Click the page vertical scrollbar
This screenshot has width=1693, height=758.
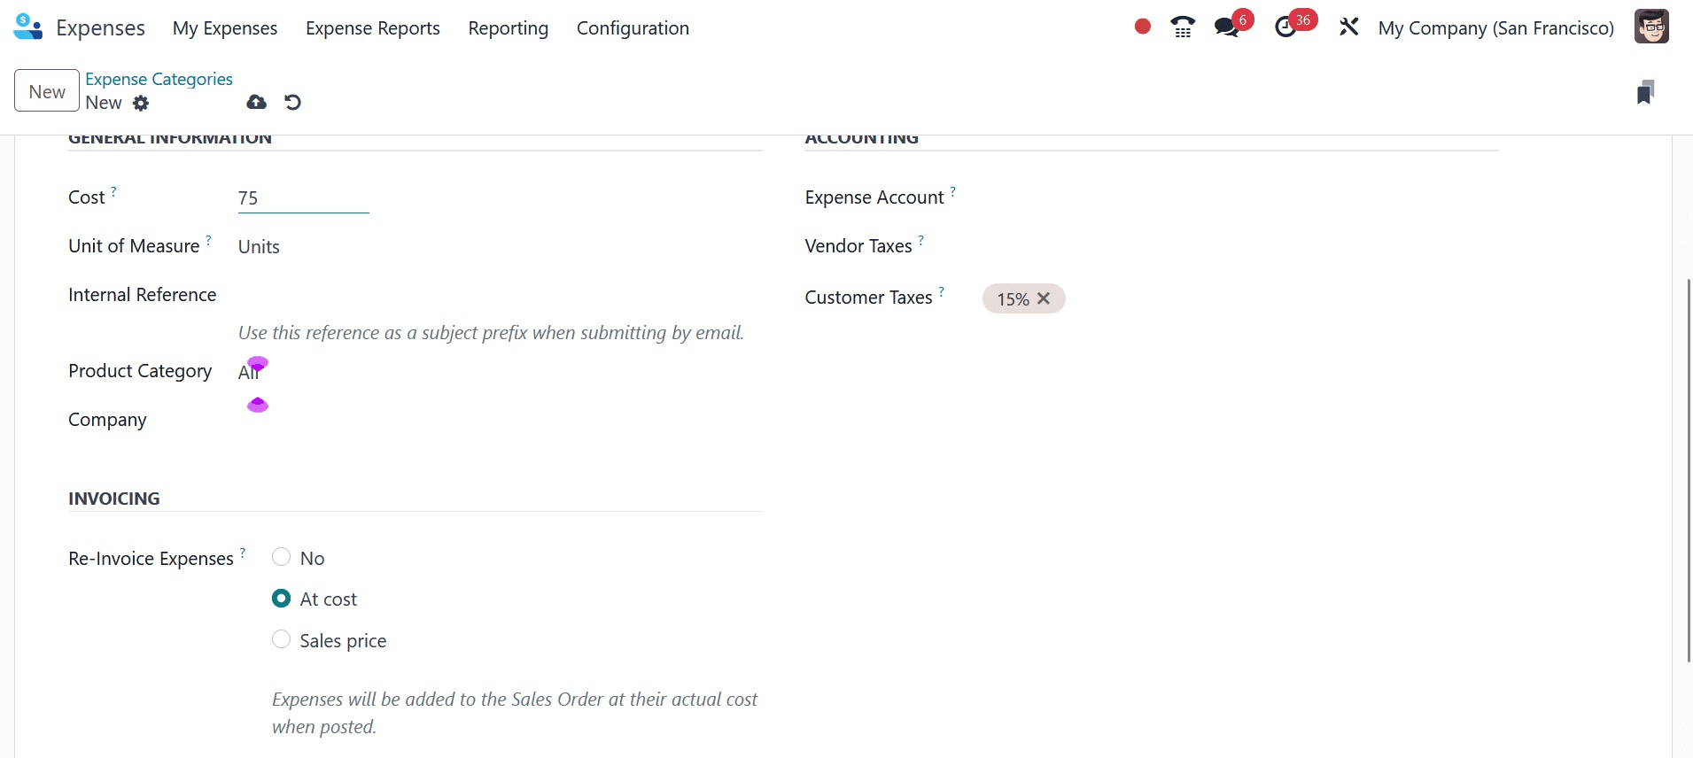pos(1689,470)
